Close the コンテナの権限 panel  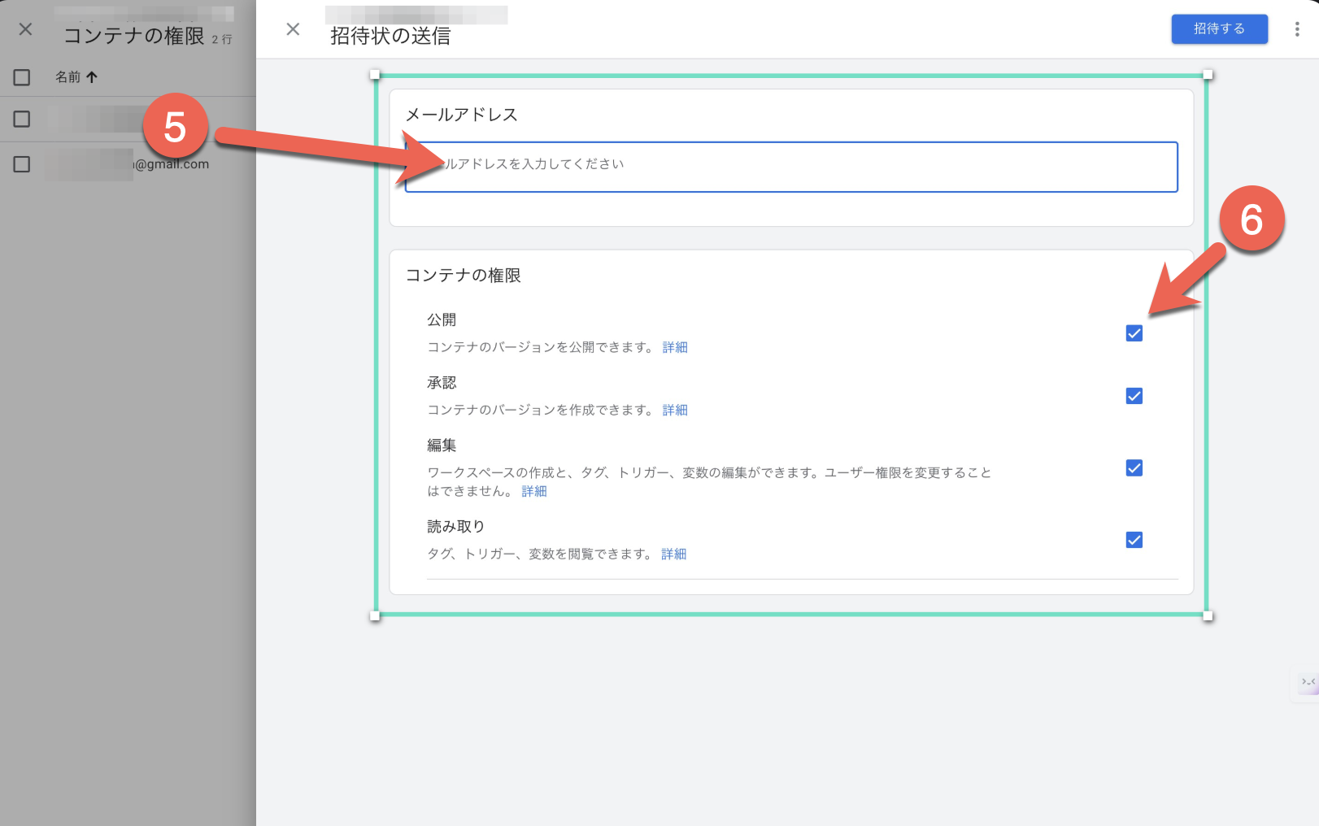tap(24, 29)
